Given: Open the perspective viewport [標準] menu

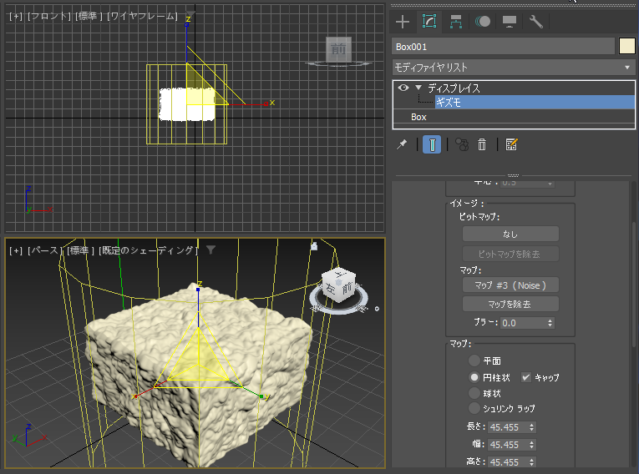Looking at the screenshot, I should coord(80,250).
